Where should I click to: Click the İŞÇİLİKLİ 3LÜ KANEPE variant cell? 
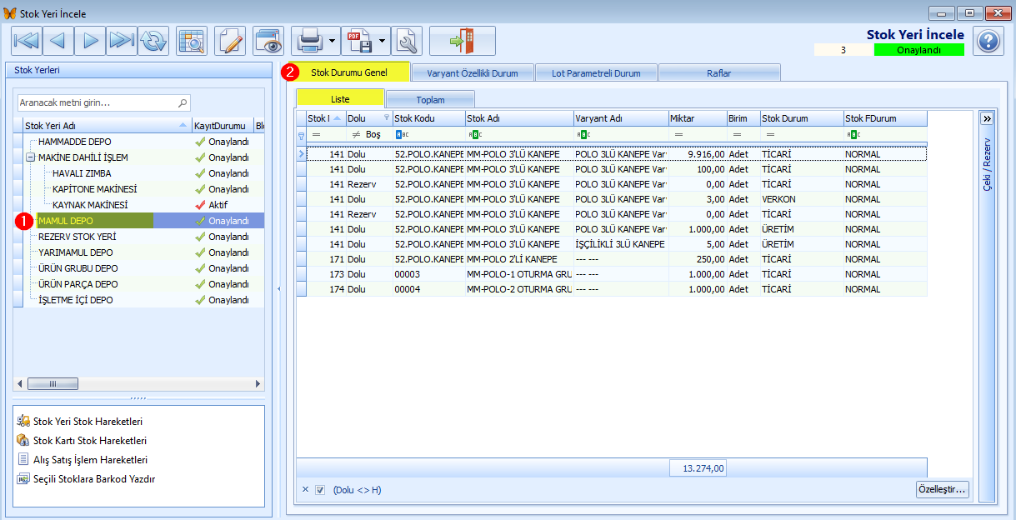click(621, 244)
